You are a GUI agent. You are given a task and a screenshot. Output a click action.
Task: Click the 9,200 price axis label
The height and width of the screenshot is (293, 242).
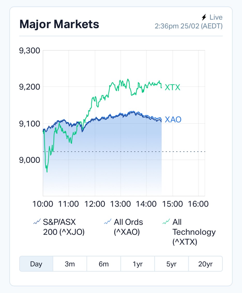(x=30, y=87)
